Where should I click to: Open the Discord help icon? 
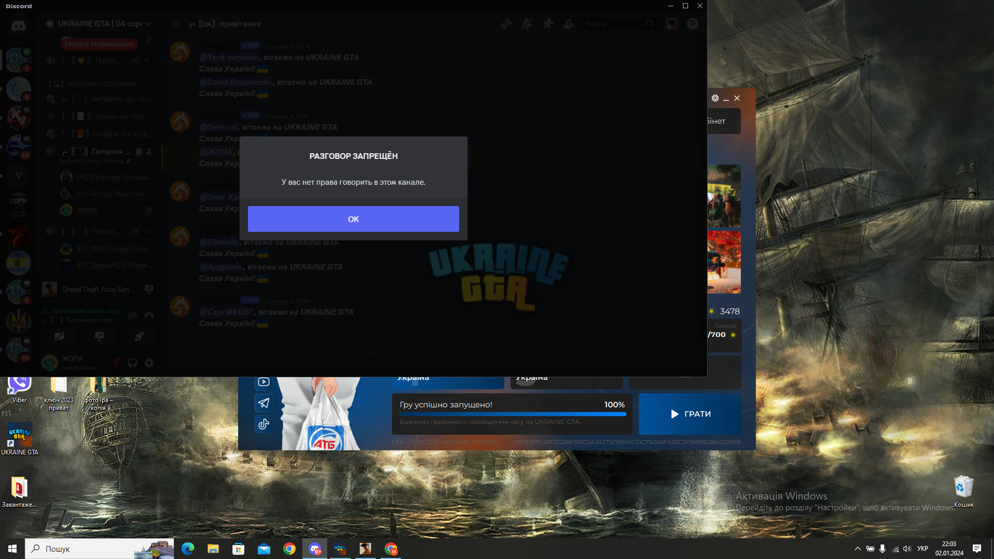693,24
